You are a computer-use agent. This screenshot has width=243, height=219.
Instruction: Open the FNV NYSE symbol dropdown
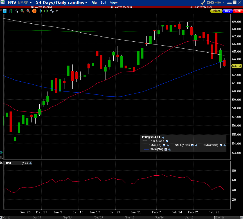click(x=31, y=3)
